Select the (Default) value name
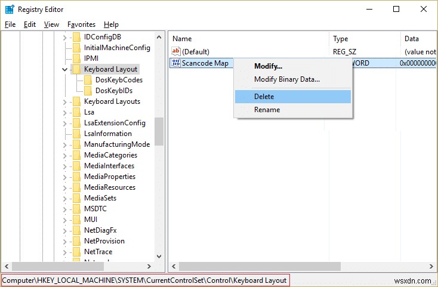This screenshot has width=438, height=287. tap(196, 52)
